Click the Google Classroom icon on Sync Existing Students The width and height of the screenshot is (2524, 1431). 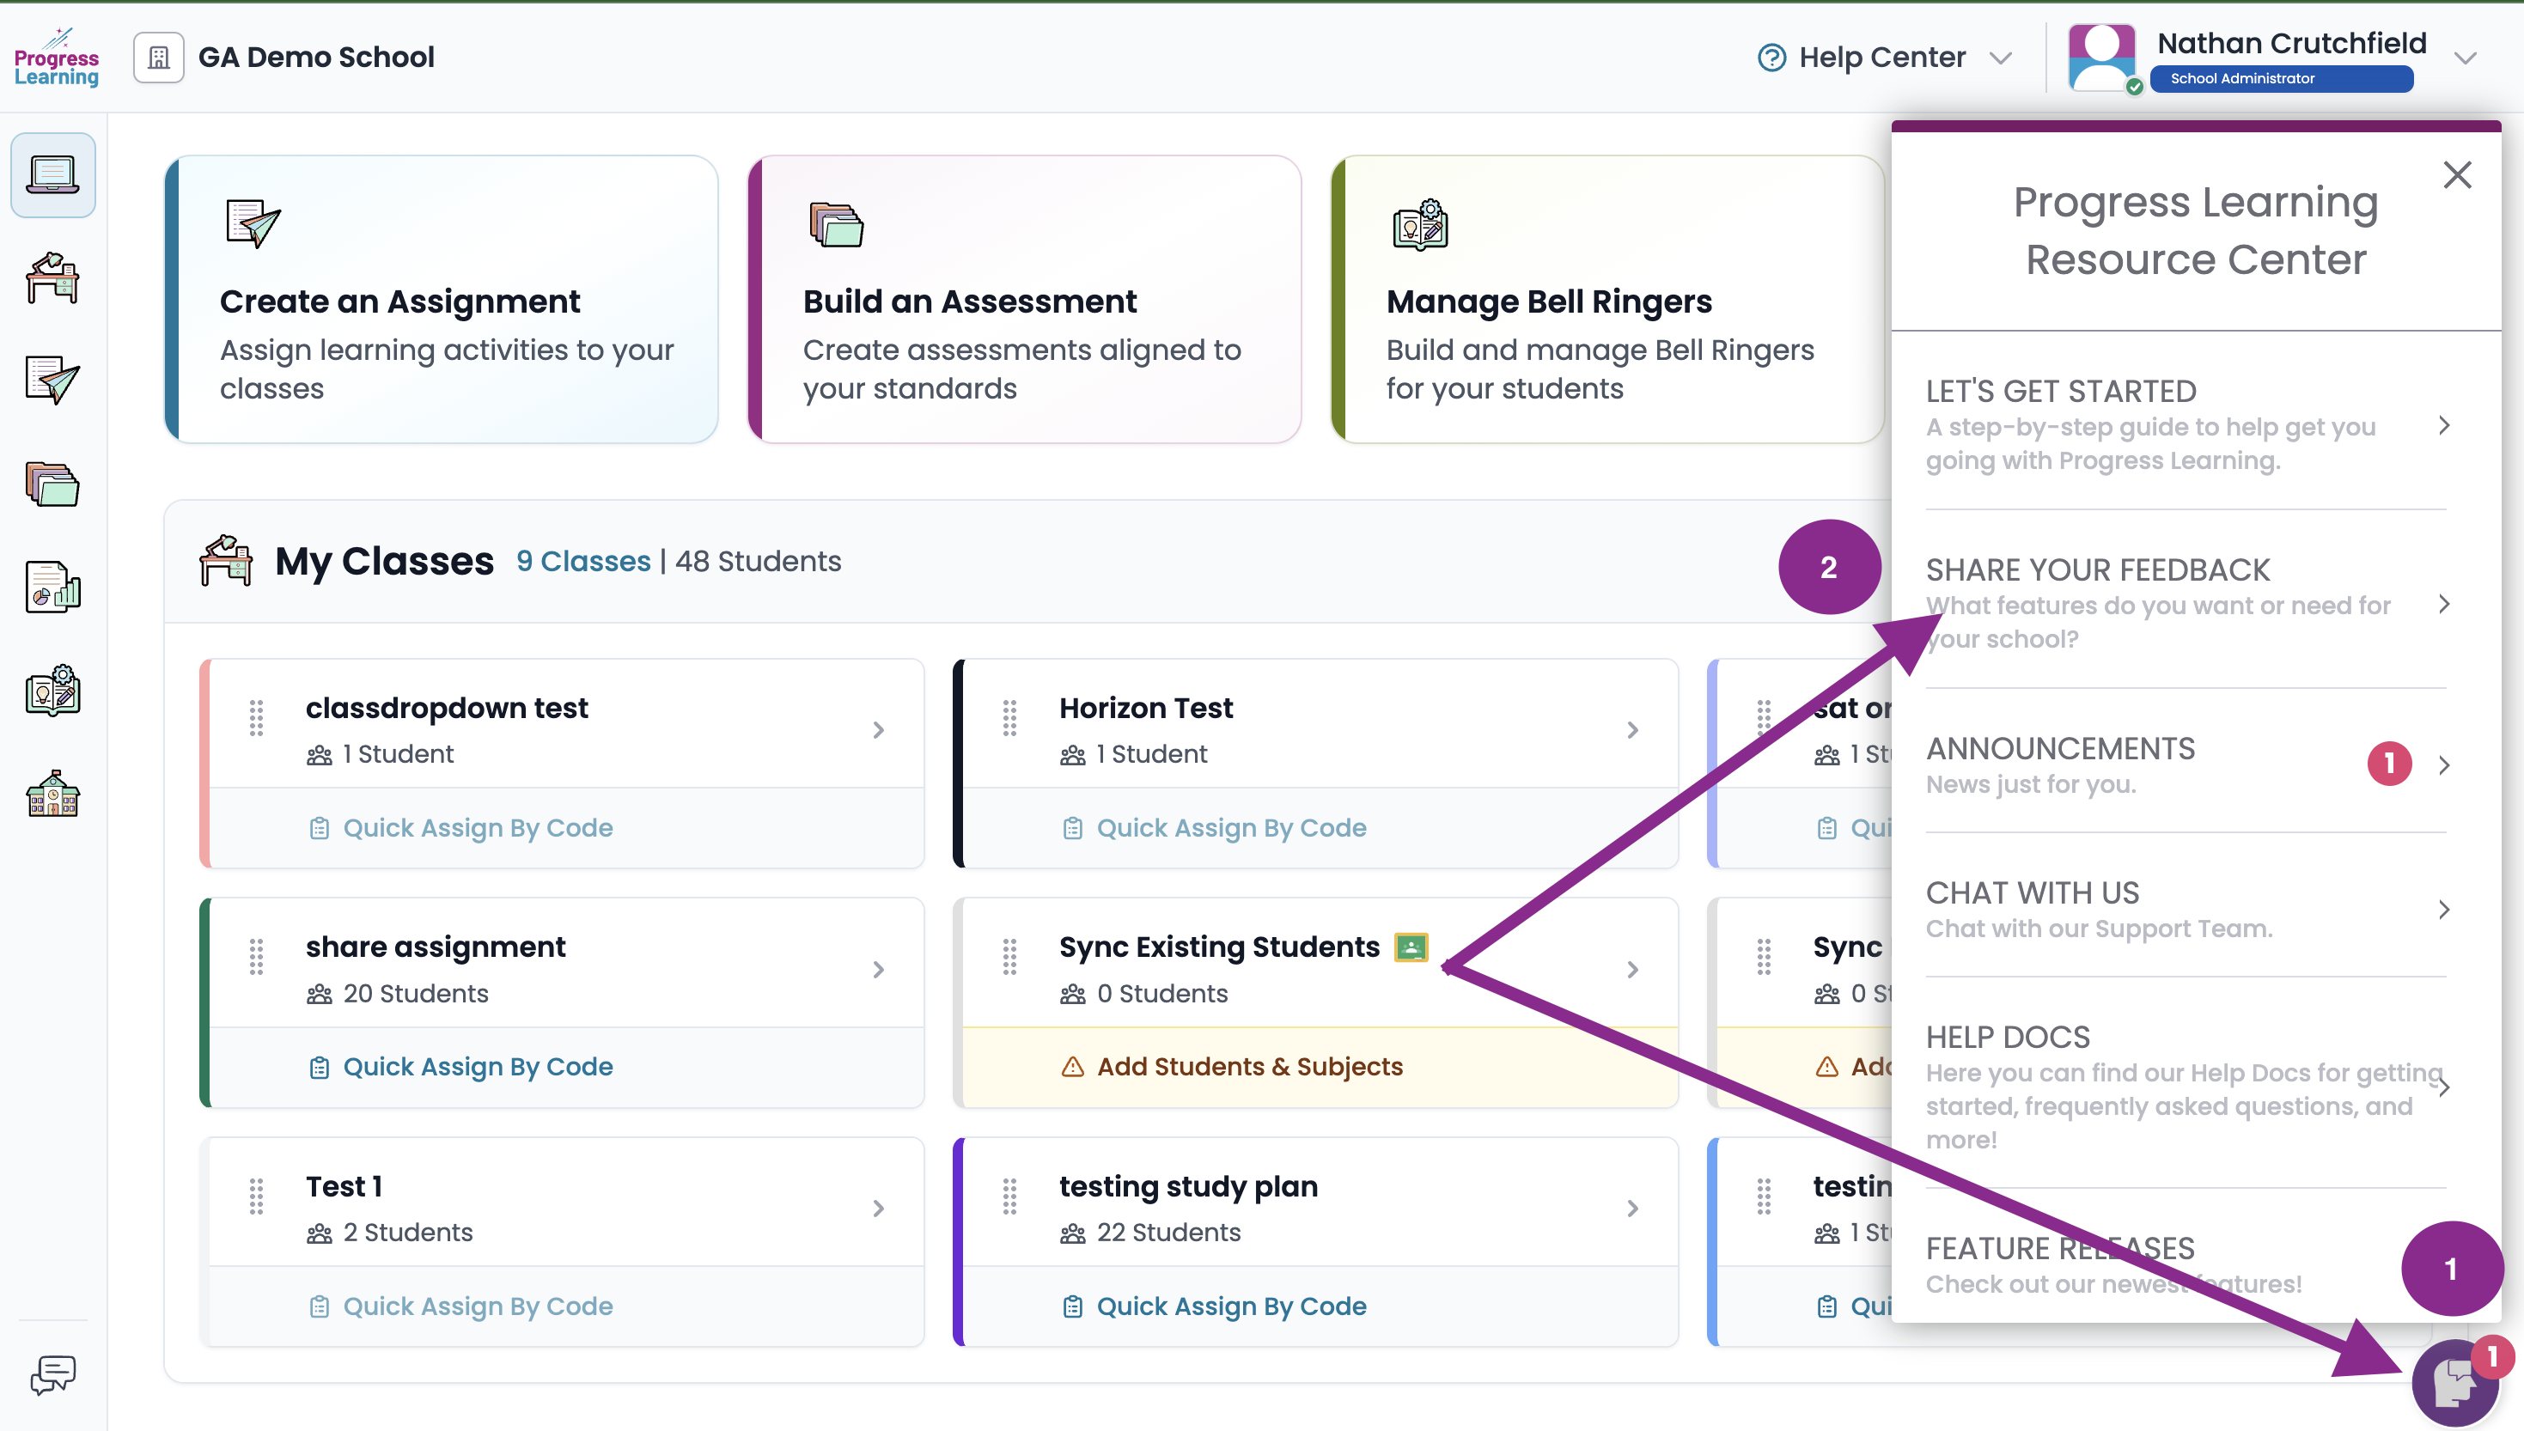click(1411, 947)
